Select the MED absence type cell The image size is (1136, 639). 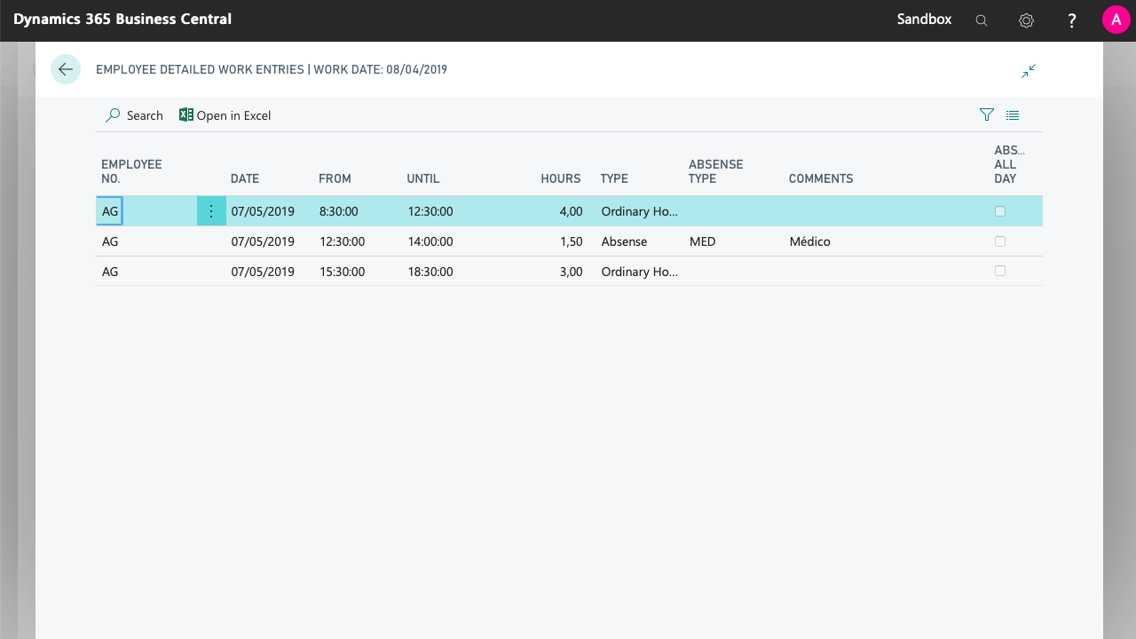click(703, 241)
